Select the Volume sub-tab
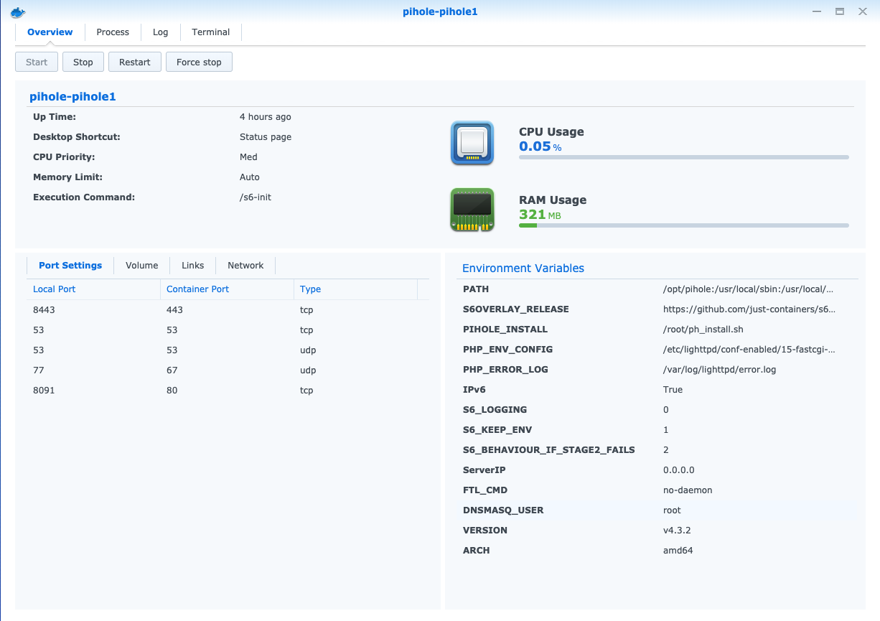The width and height of the screenshot is (880, 621). pyautogui.click(x=141, y=266)
